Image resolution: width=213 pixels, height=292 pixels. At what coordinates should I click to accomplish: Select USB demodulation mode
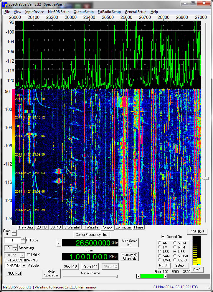pos(175,252)
